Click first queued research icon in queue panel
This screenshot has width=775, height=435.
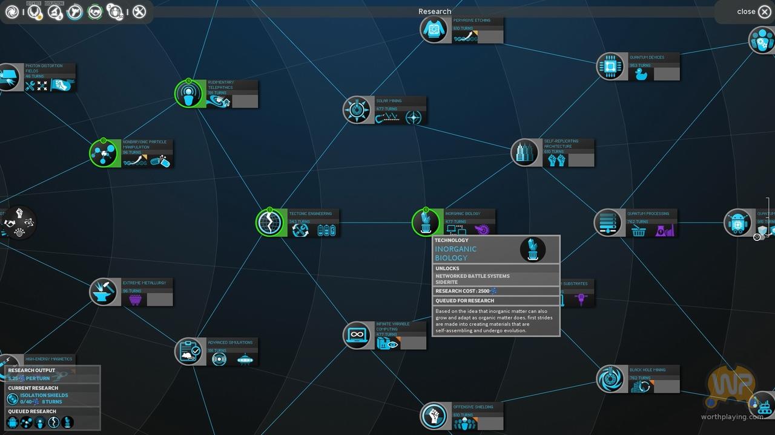click(12, 422)
